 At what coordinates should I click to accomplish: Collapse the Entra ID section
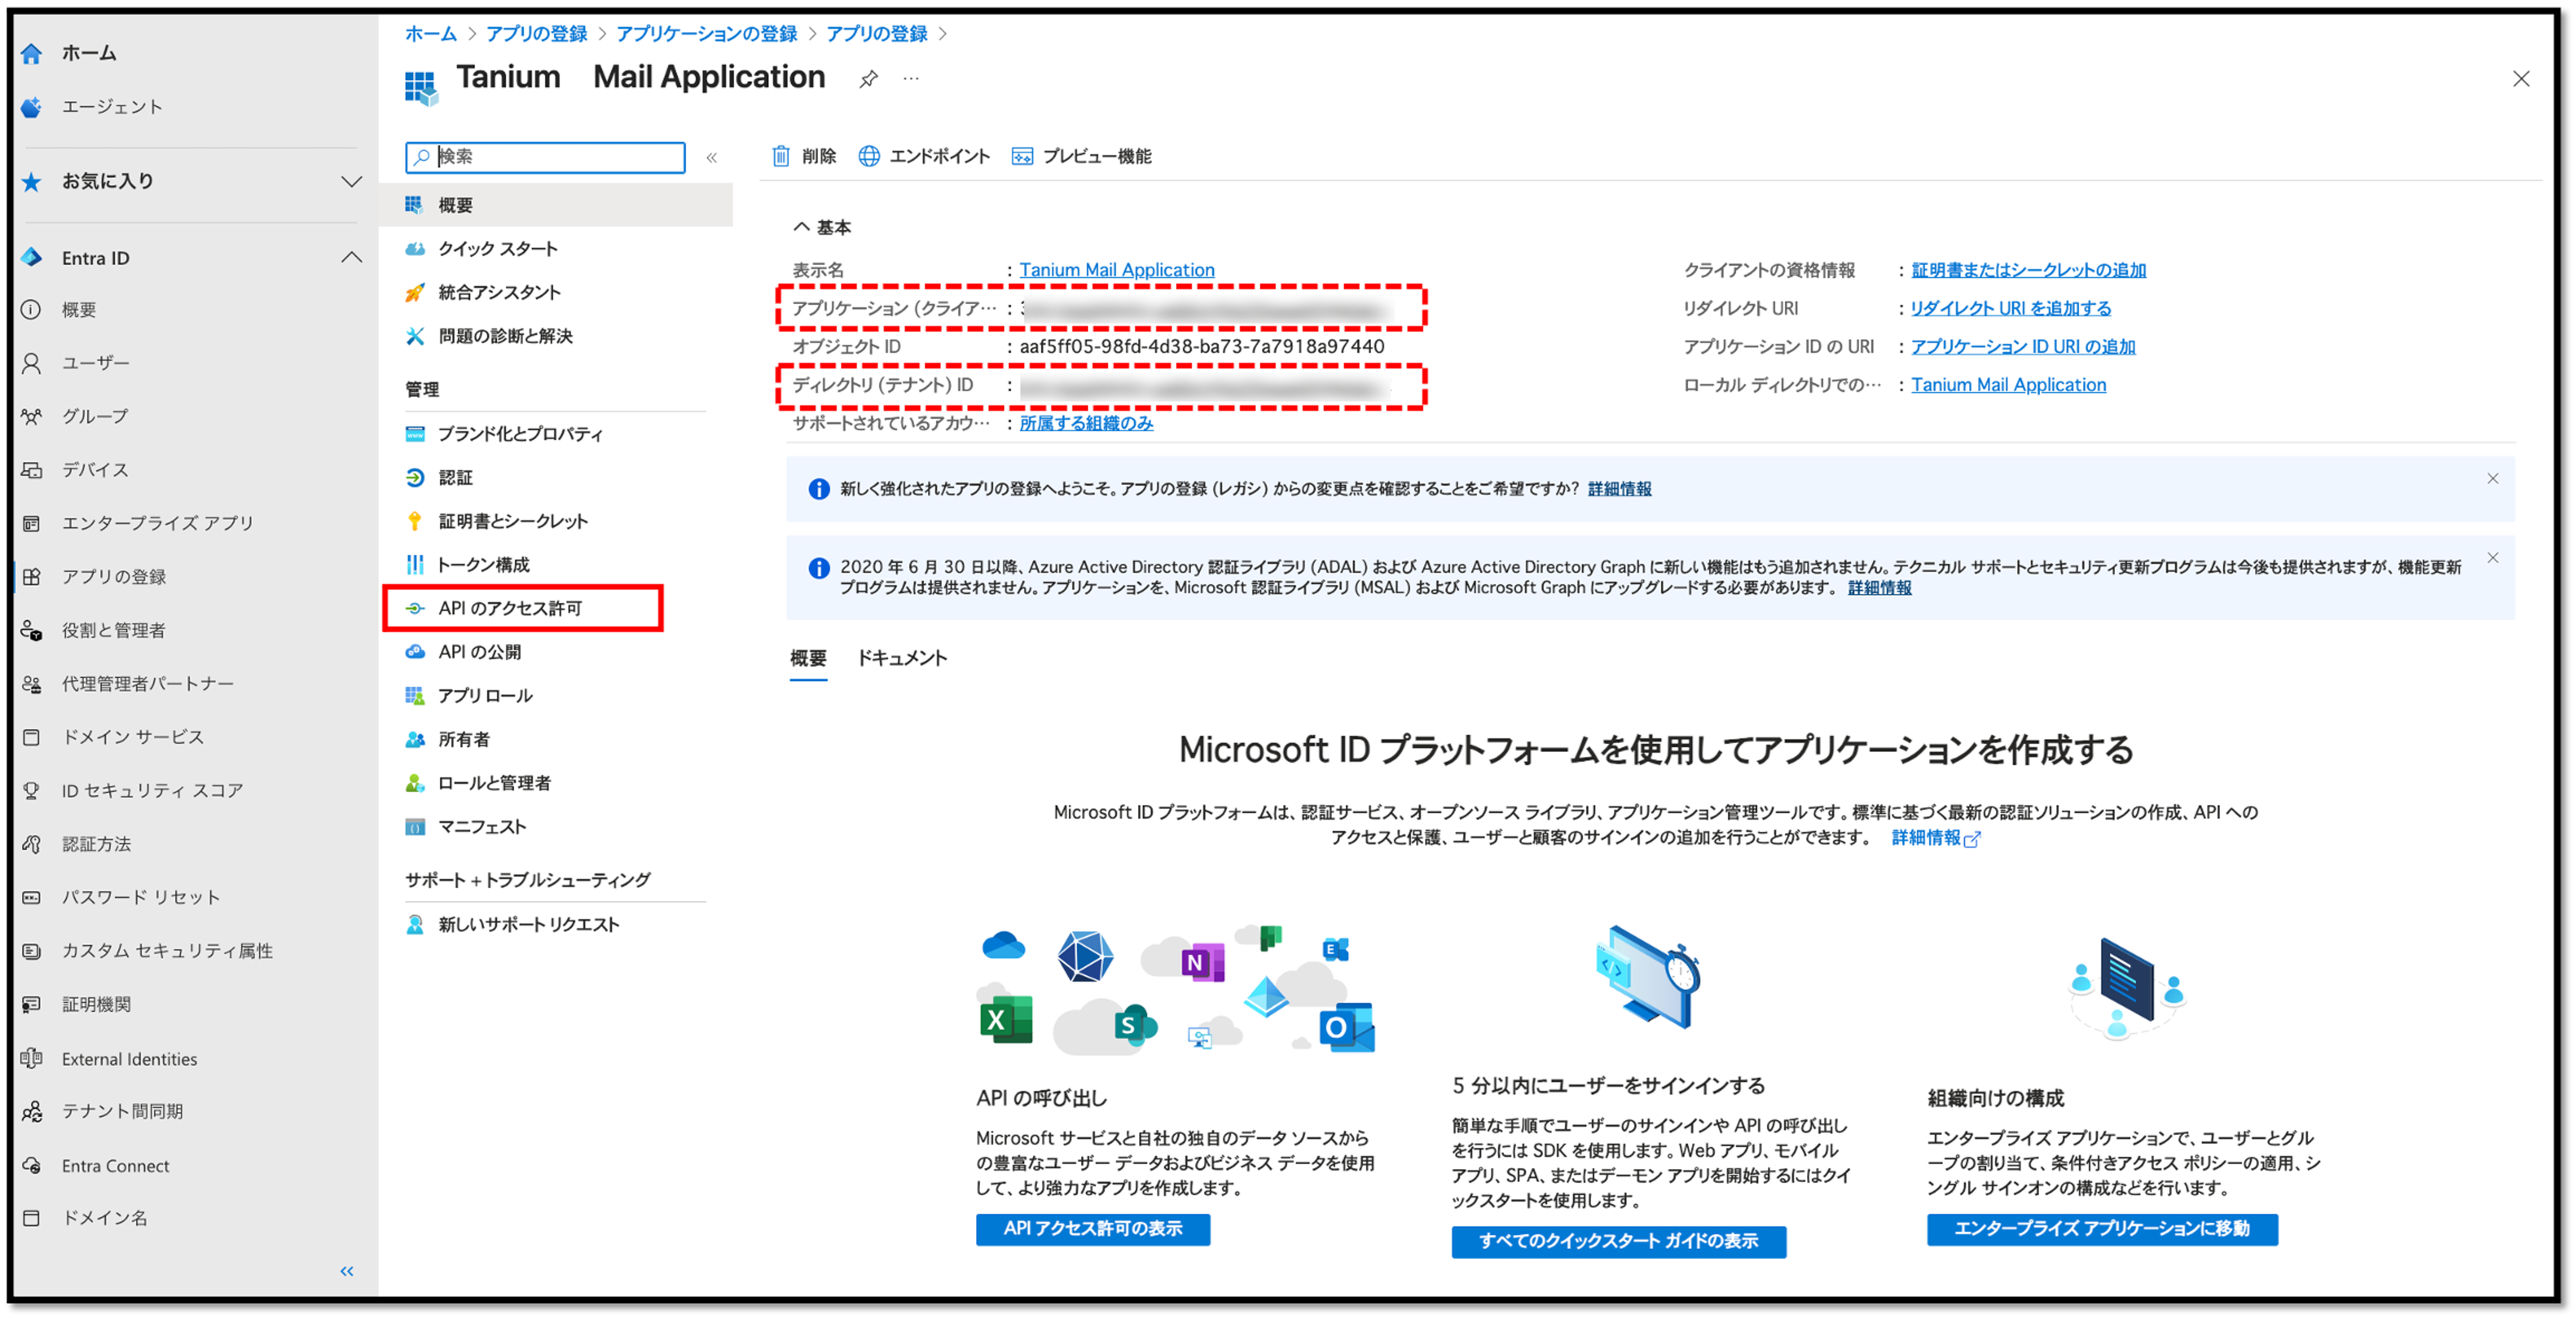point(351,258)
